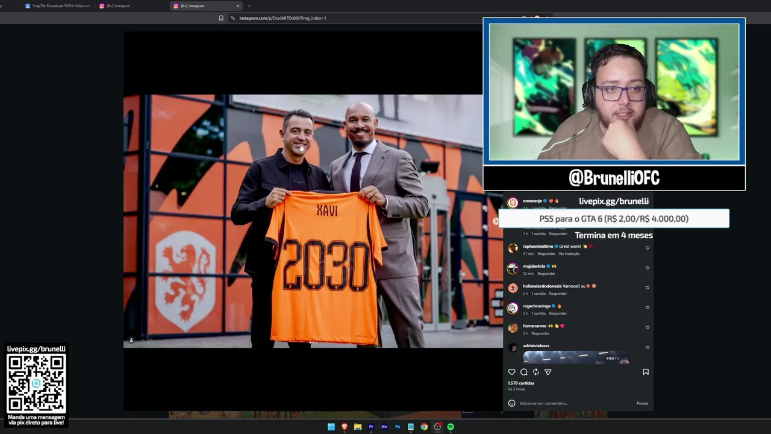Like raphaelmaitimo's comment
This screenshot has height=434, width=771.
(648, 248)
